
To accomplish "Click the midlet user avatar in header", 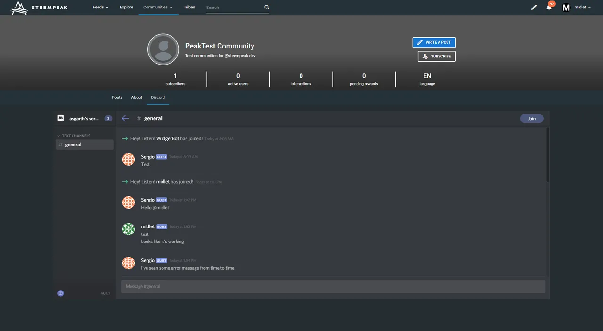I will click(x=566, y=8).
